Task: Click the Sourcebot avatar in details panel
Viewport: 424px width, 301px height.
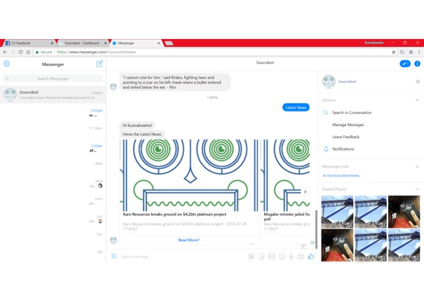Action: pos(329,82)
